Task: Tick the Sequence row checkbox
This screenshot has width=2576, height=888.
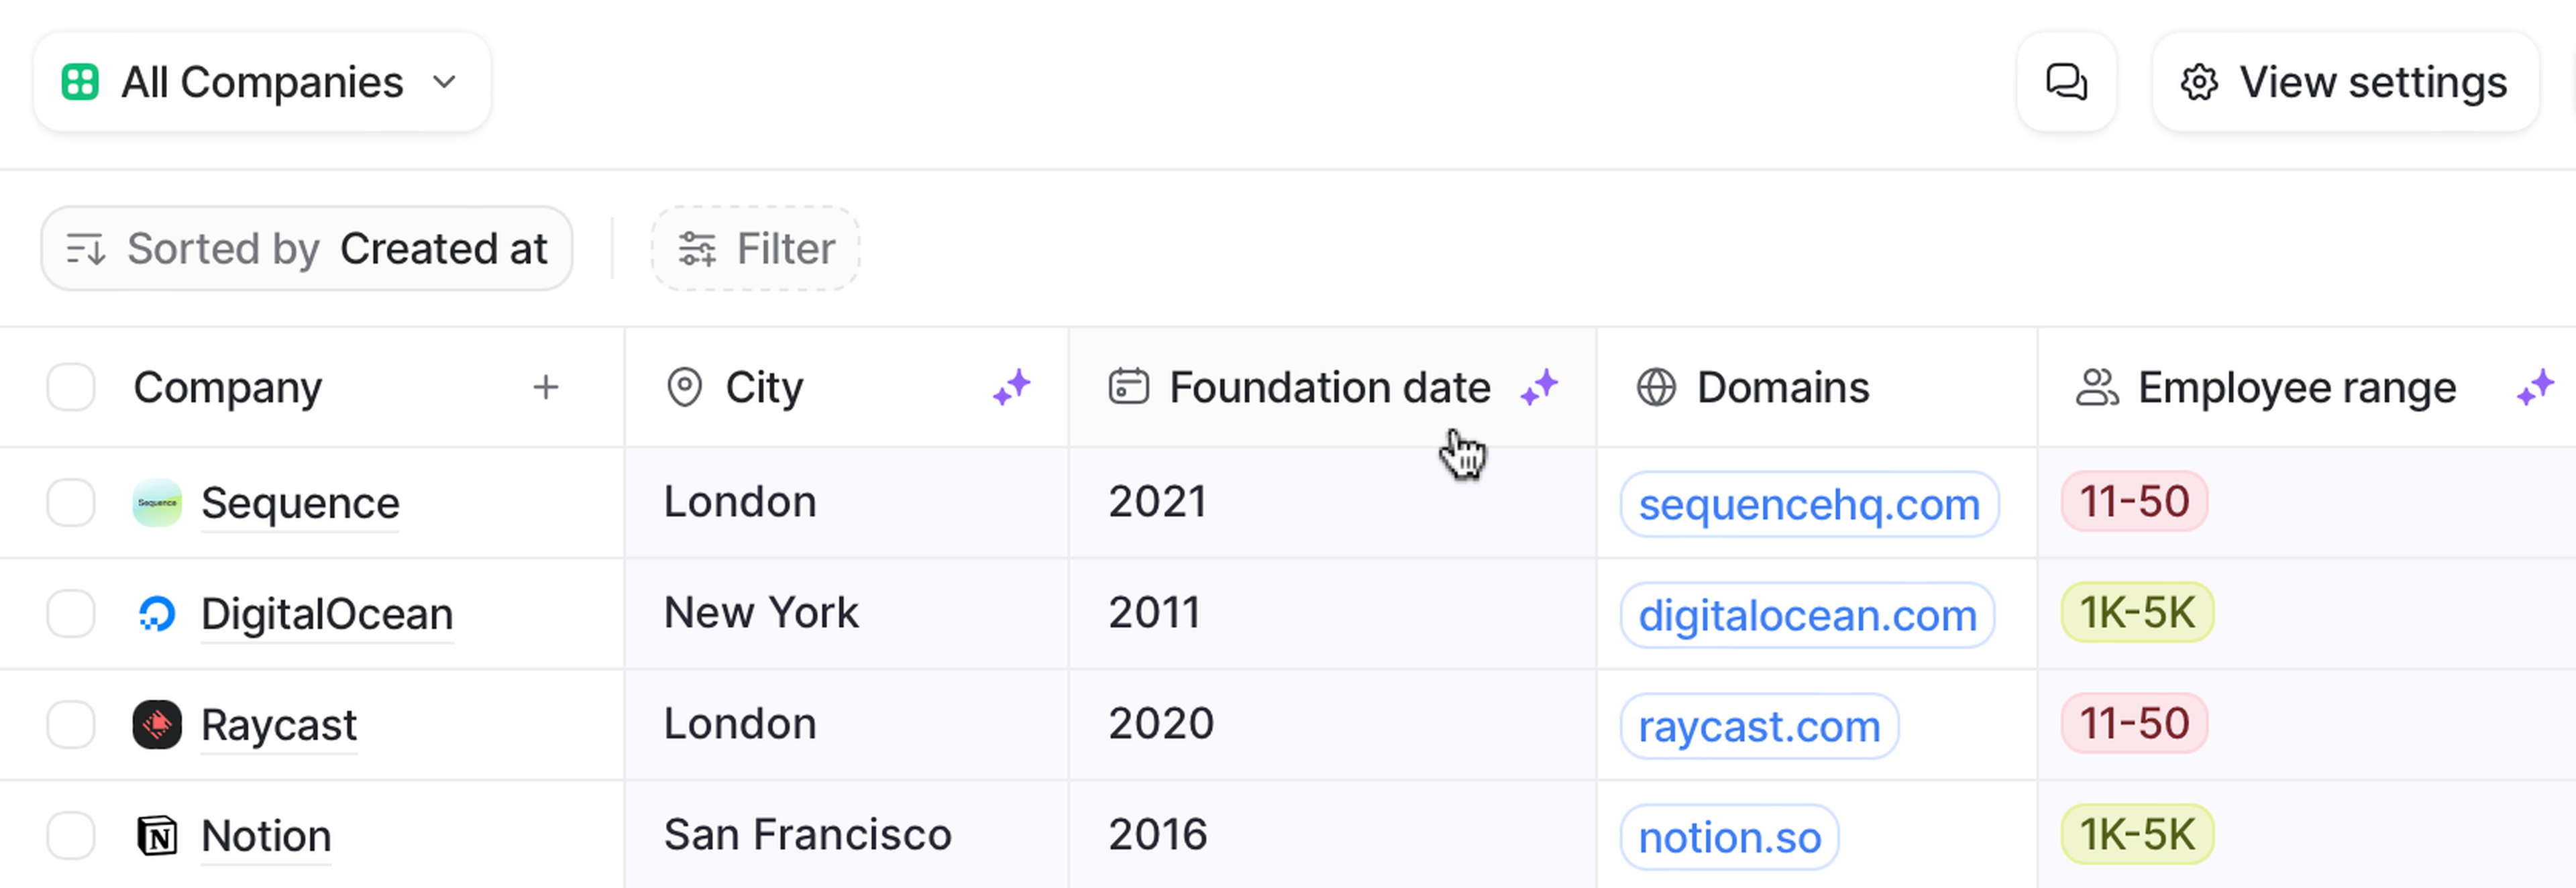Action: tap(71, 502)
